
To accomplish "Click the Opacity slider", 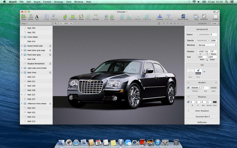I will point(203,41).
